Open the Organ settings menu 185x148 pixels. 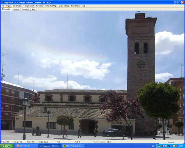pyautogui.click(x=64, y=6)
